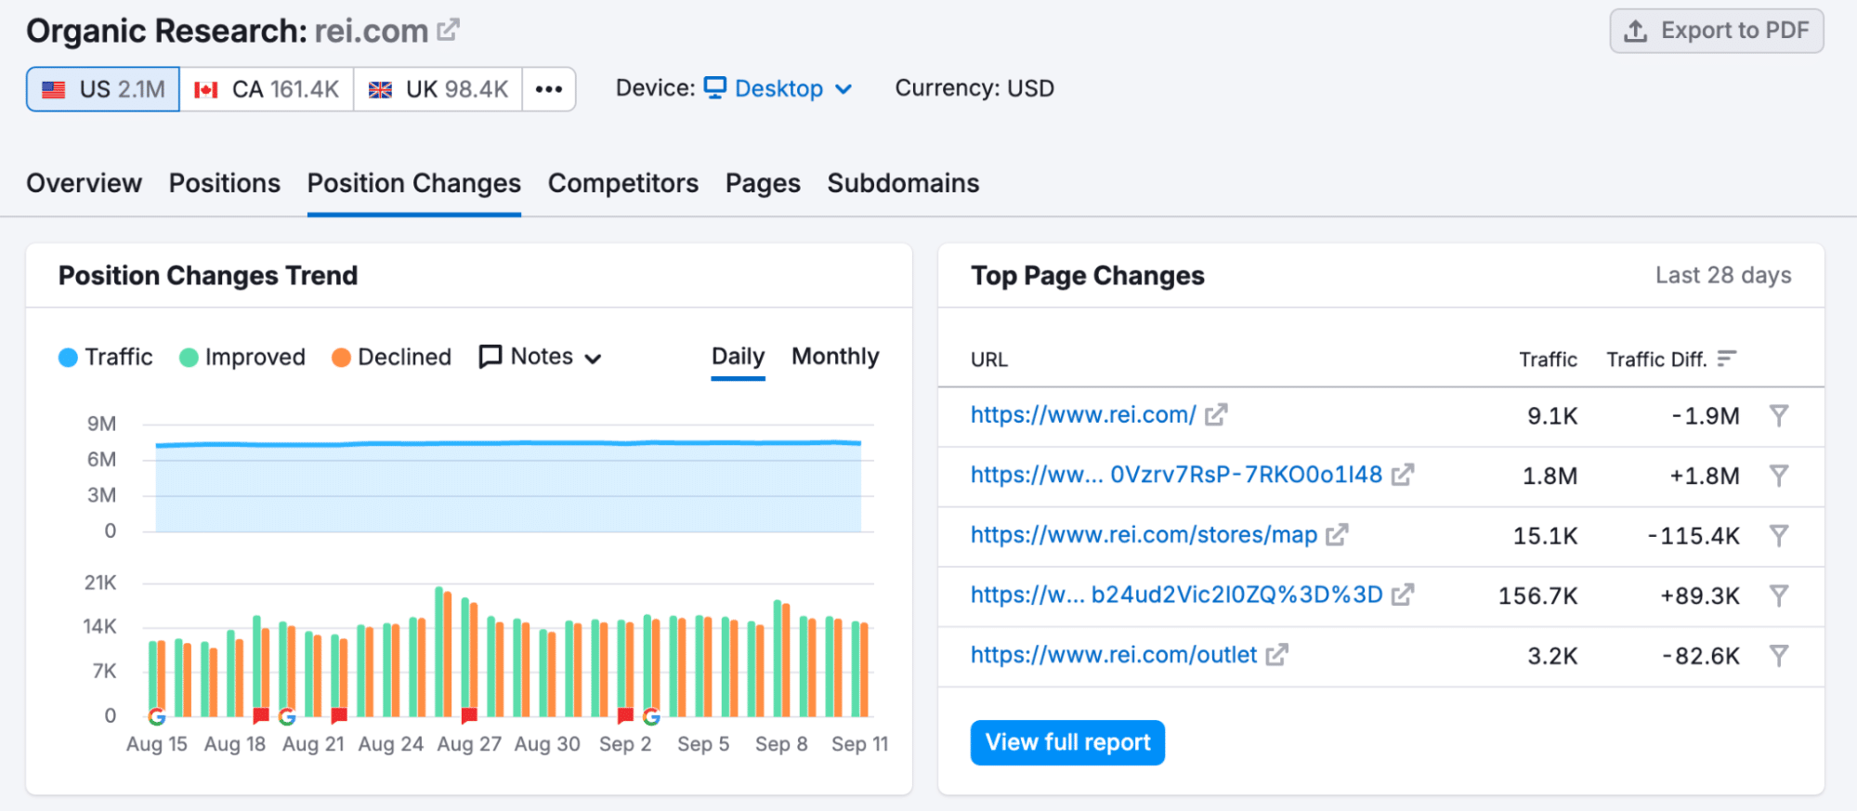This screenshot has height=811, width=1857.
Task: Click the 'Last 28 days' label
Action: coord(1723,275)
